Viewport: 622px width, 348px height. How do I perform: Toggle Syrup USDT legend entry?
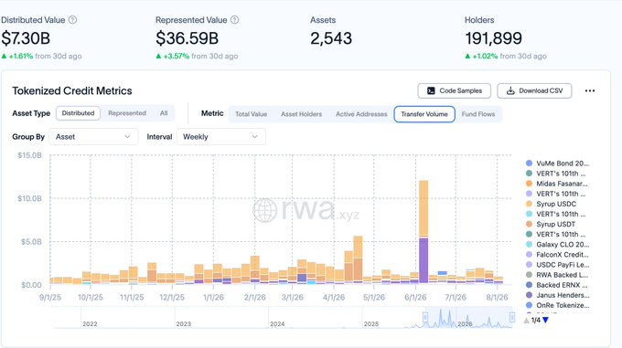pyautogui.click(x=551, y=224)
